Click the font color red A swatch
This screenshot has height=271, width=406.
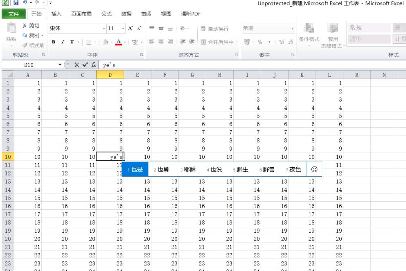119,42
